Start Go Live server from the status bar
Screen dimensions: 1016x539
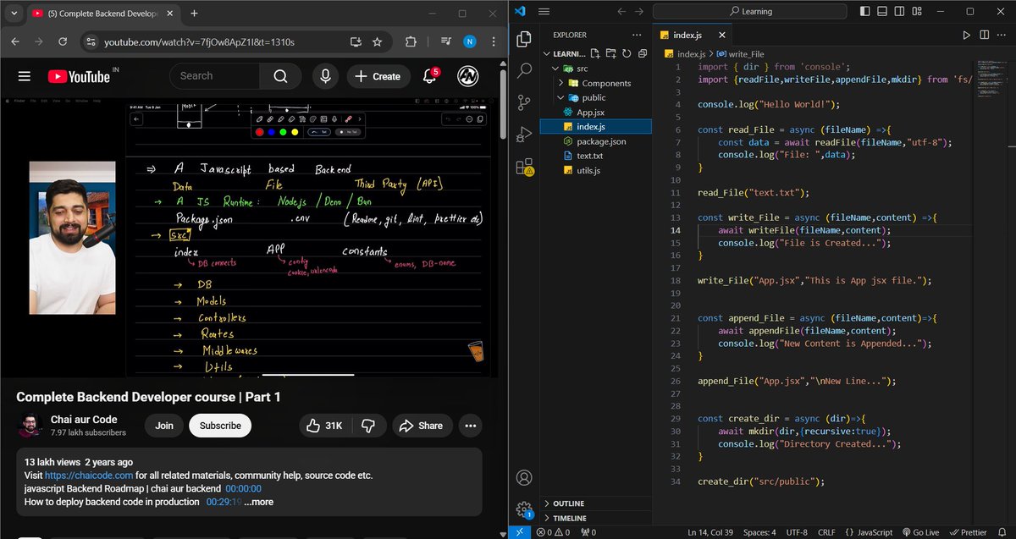point(921,532)
